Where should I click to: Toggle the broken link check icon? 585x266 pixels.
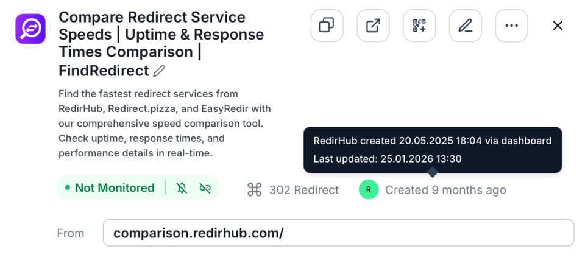point(205,187)
